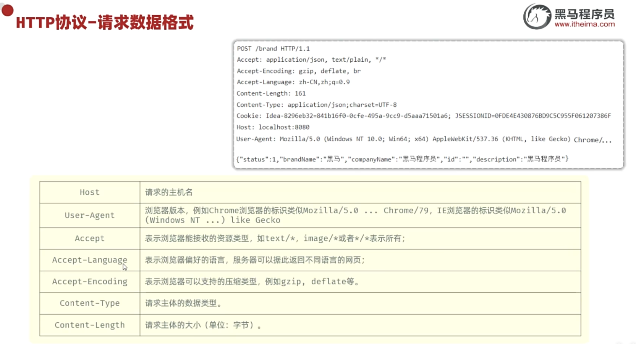Click the itheima horse logo icon
This screenshot has width=636, height=344.
(537, 17)
